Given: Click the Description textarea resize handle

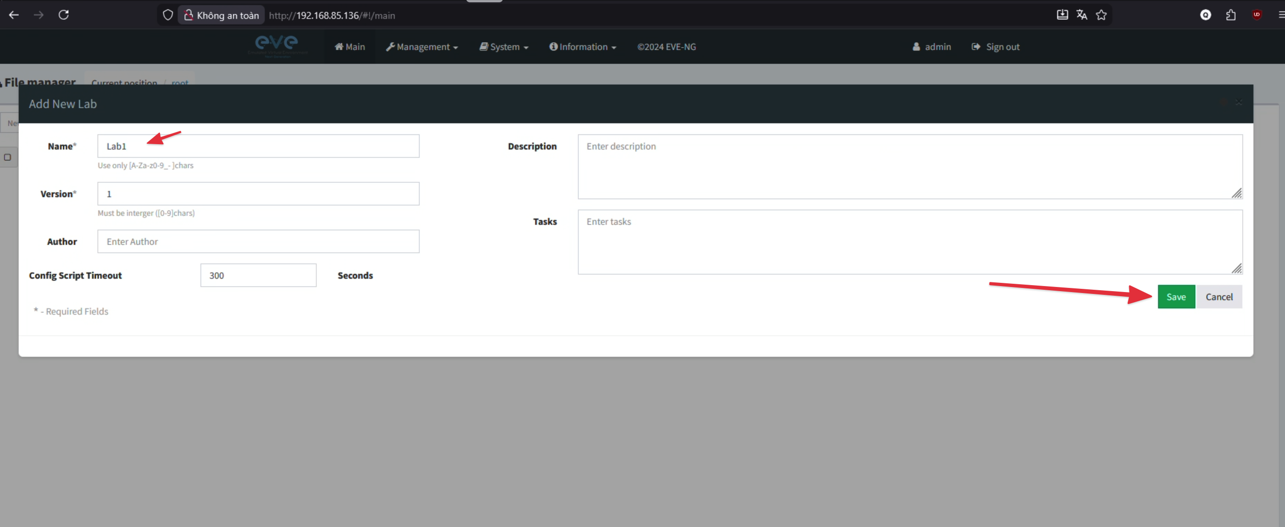Looking at the screenshot, I should coord(1237,193).
